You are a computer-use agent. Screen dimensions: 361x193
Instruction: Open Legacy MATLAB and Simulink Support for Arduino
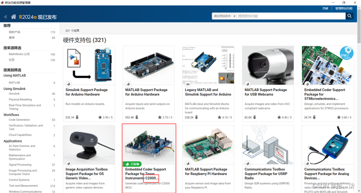[x=208, y=92]
